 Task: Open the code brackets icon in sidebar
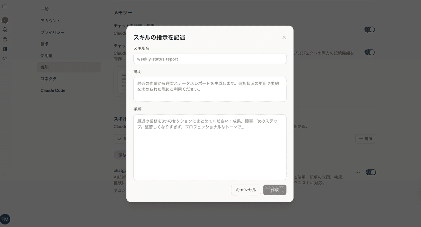pyautogui.click(x=5, y=59)
